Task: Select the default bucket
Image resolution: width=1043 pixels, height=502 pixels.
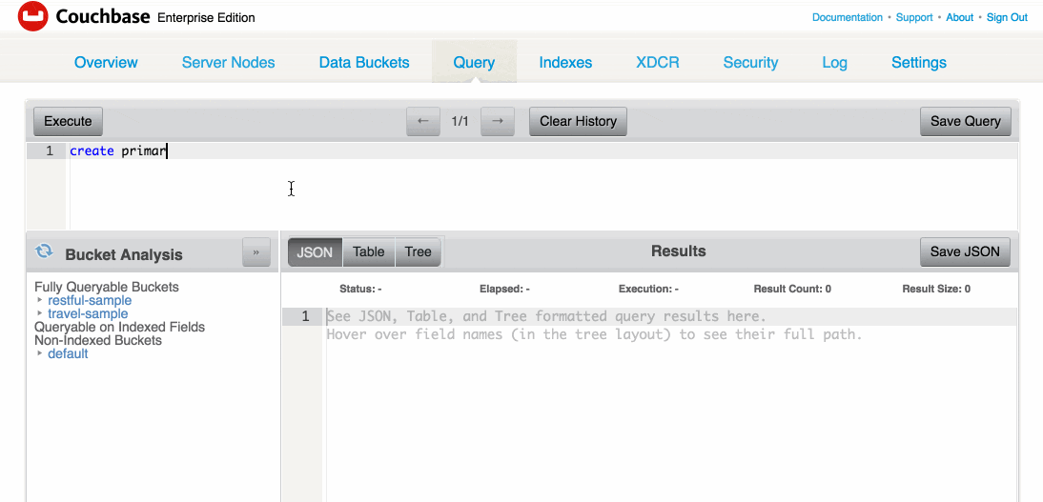Action: coord(68,353)
